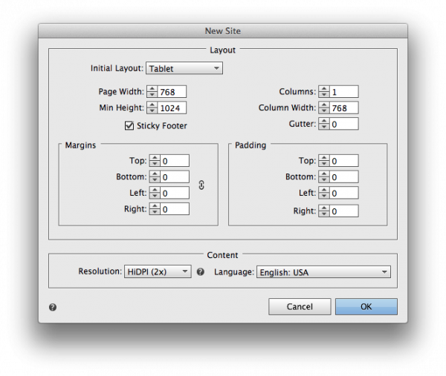The width and height of the screenshot is (446, 376).
Task: Focus the Padding Right input field
Action: [x=344, y=211]
